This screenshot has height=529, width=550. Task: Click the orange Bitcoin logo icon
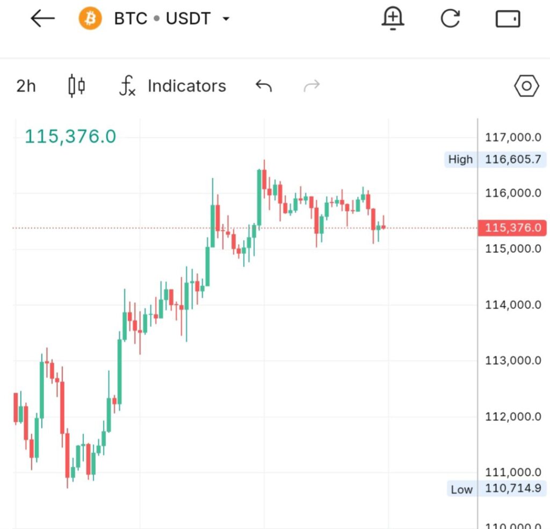(x=90, y=19)
